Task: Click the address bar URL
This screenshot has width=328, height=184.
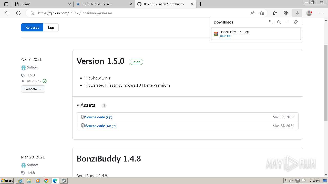Action: pos(75,13)
